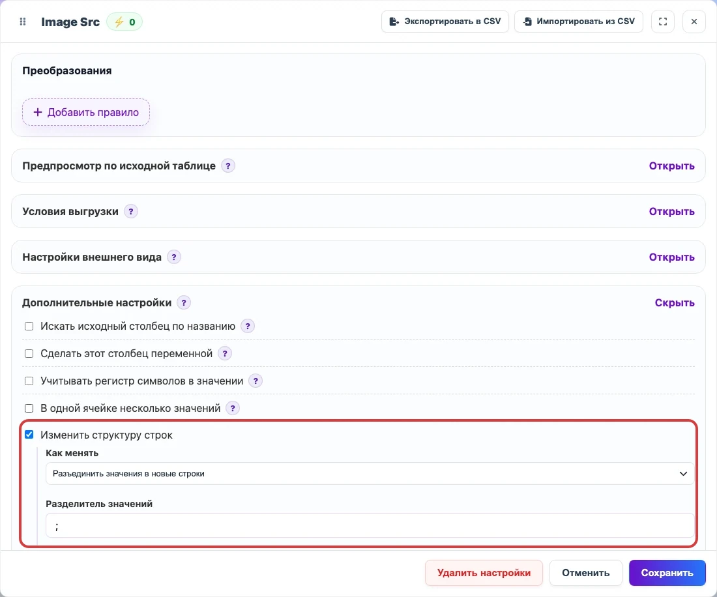717x597 pixels.
Task: Toggle Учитывать регистр символов в значении
Action: point(29,381)
